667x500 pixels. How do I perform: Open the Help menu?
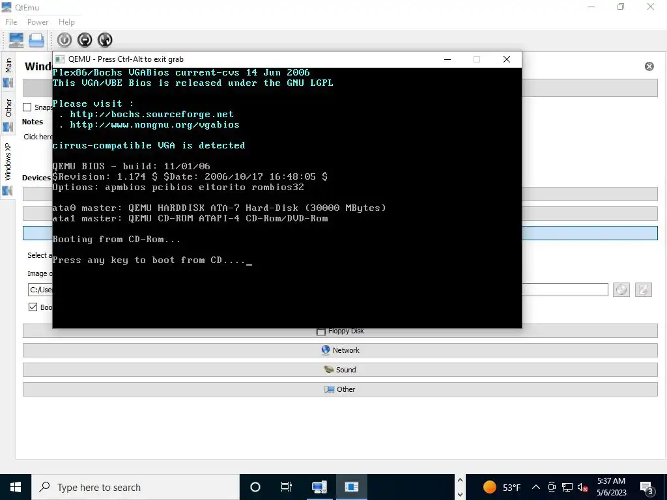66,22
